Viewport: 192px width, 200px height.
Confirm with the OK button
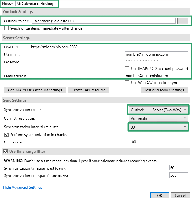[x=159, y=196]
